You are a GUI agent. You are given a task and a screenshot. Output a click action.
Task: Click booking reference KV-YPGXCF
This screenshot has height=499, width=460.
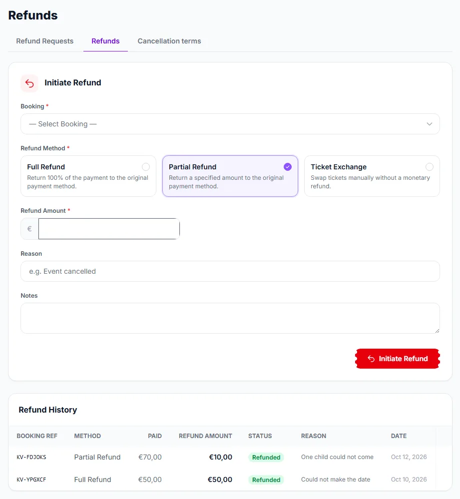coord(31,480)
